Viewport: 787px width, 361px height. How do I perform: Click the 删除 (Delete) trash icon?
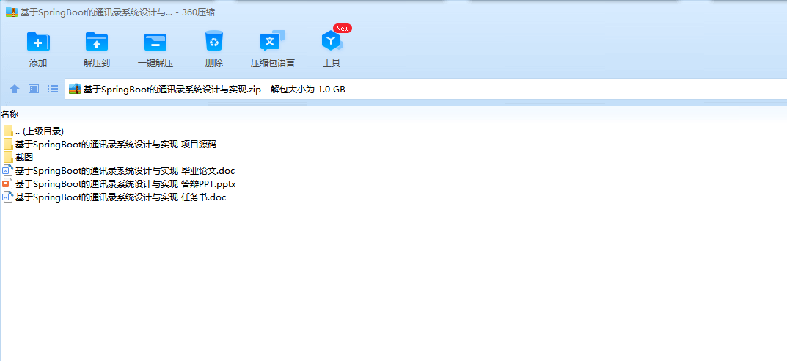coord(214,41)
